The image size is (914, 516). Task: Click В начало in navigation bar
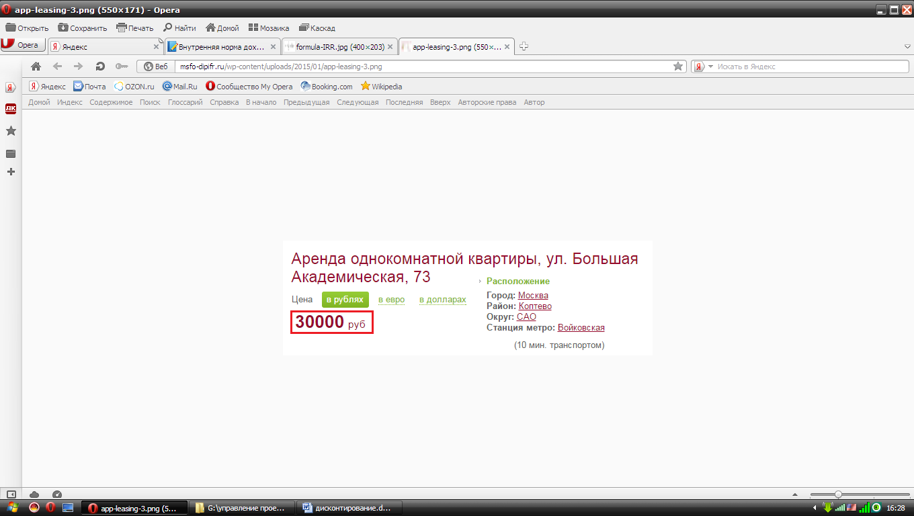click(261, 102)
